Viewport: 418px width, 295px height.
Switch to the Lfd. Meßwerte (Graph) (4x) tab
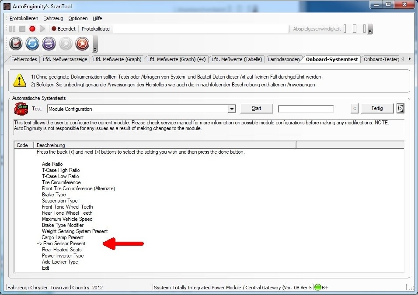176,59
